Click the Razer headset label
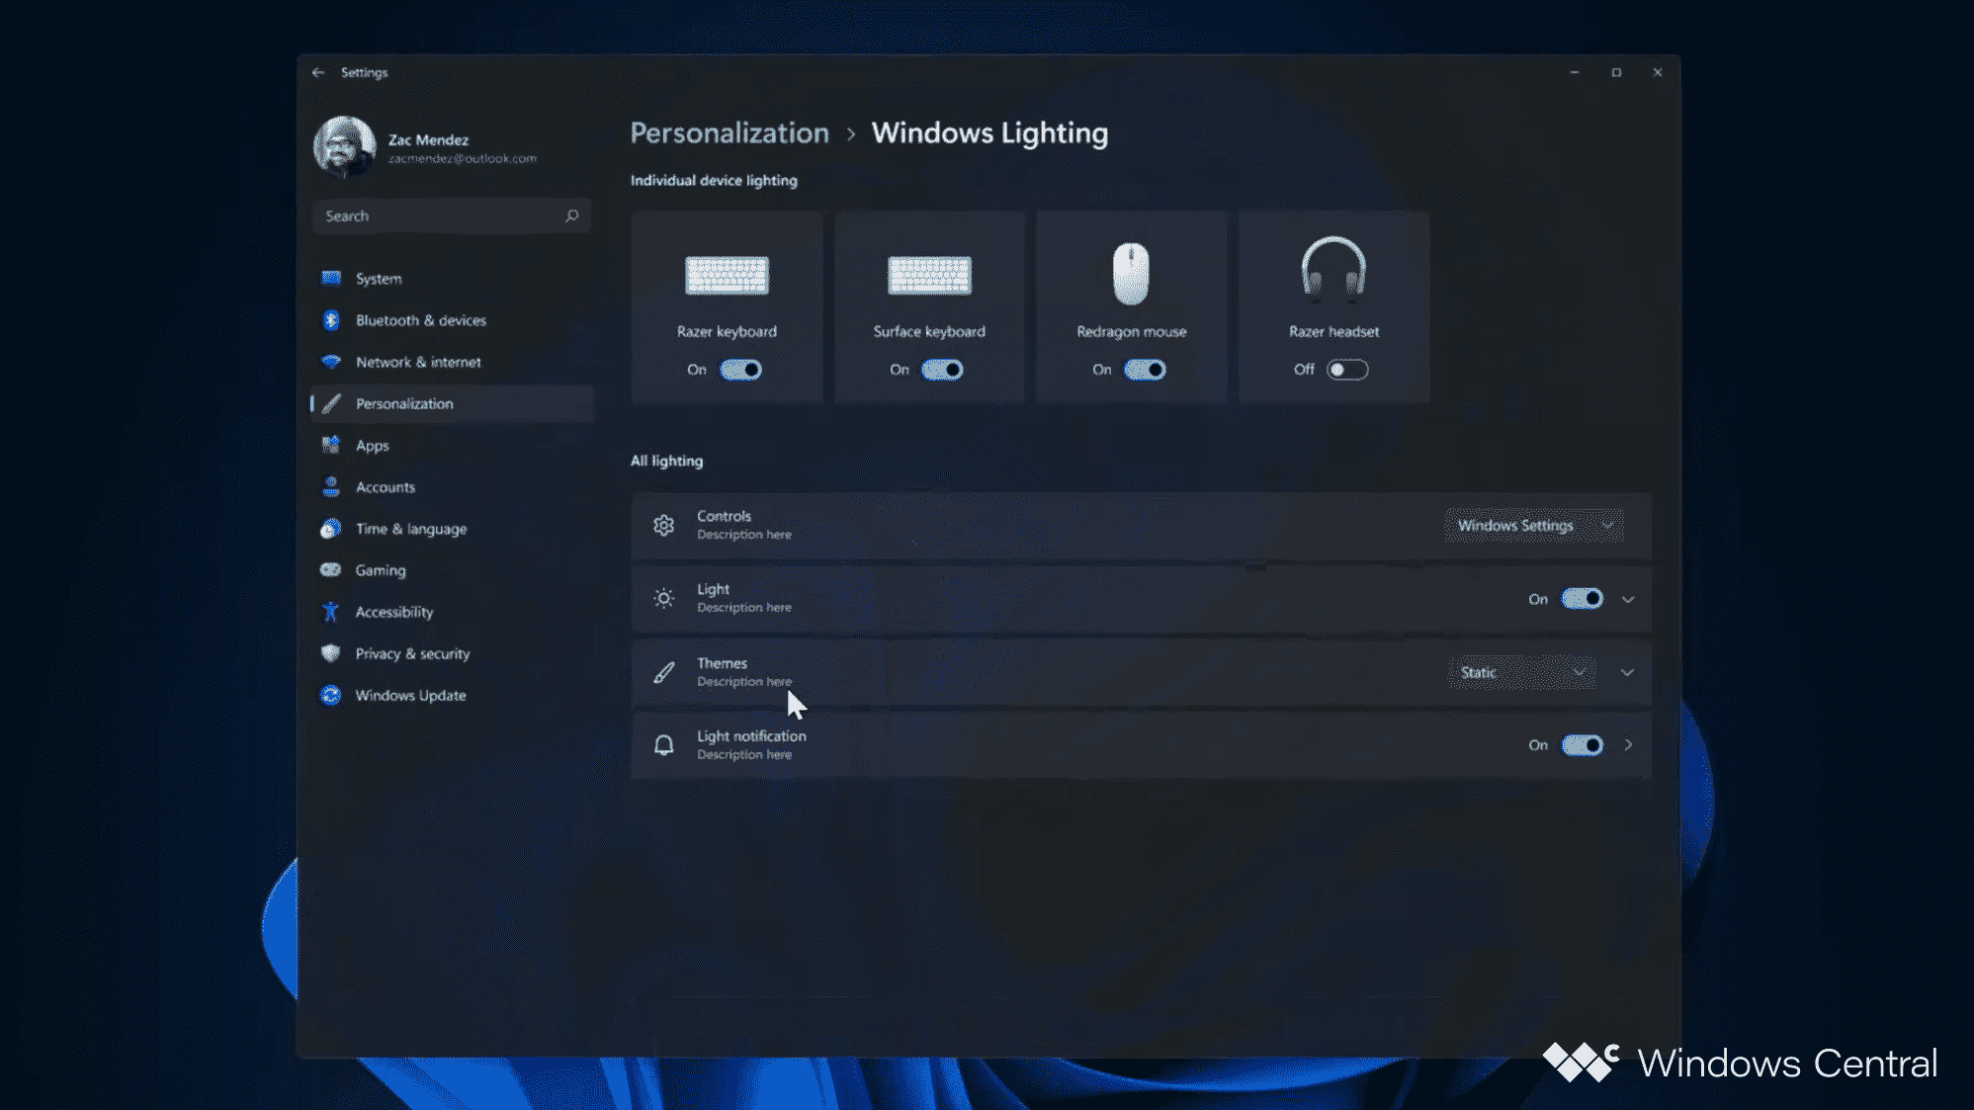 (1333, 331)
